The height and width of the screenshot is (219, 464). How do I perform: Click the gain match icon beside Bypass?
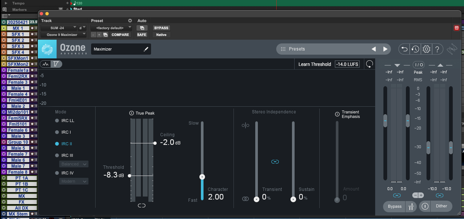pyautogui.click(x=411, y=206)
